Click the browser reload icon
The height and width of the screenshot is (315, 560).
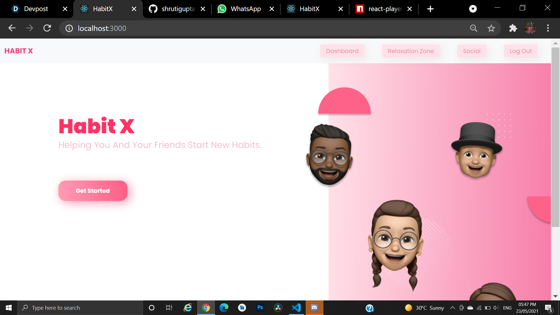pyautogui.click(x=47, y=28)
